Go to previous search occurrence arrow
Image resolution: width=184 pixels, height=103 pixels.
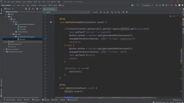[x=101, y=12]
